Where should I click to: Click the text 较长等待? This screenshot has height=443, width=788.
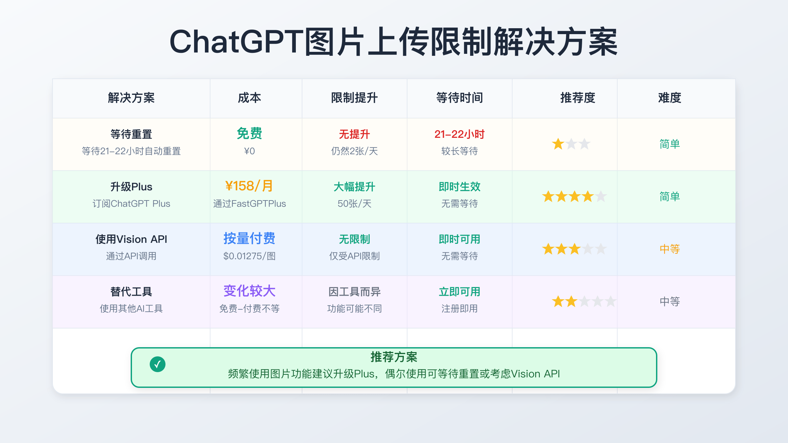[460, 151]
